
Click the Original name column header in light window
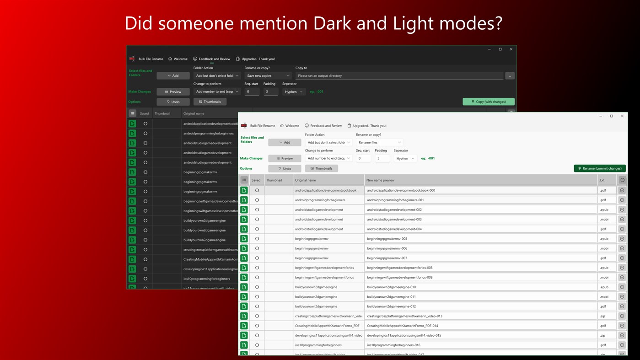(328, 180)
